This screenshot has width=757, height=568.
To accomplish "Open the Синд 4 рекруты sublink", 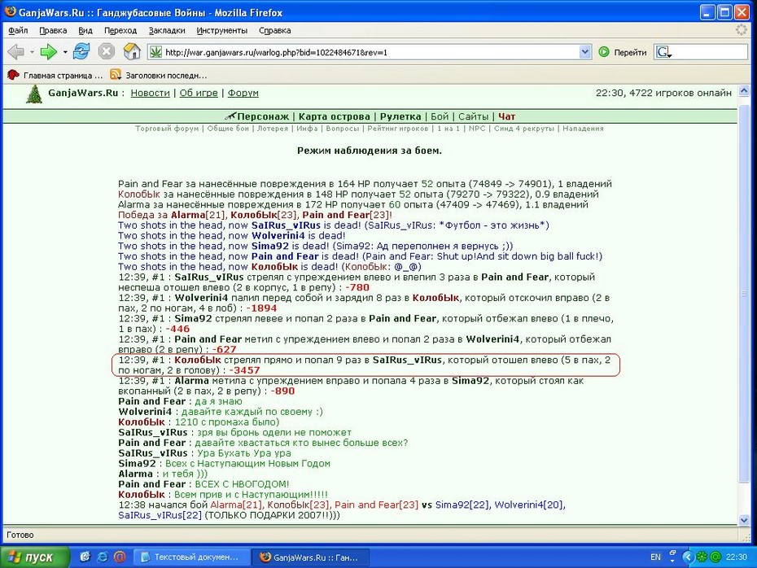I will [524, 129].
